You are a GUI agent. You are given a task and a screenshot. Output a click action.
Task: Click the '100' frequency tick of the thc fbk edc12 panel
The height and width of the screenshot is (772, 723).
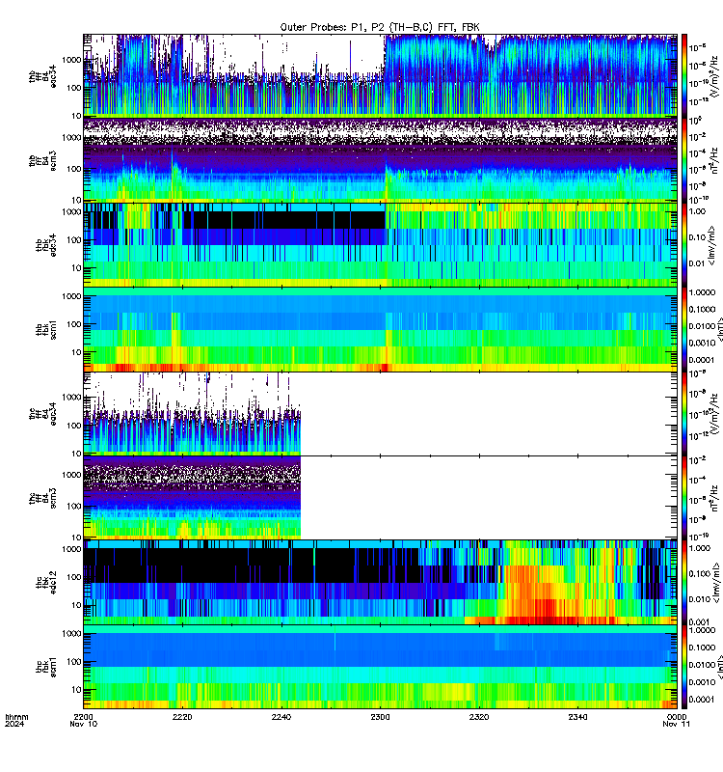[x=74, y=577]
